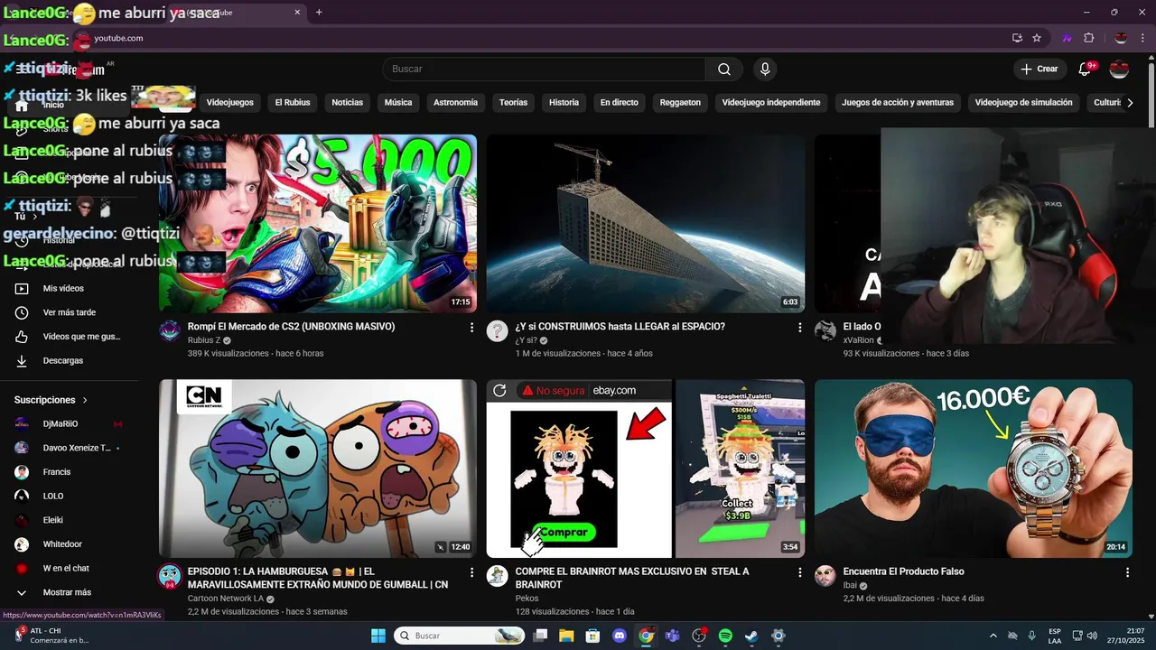The height and width of the screenshot is (650, 1156).
Task: Expand subscriptions with Mostrar más
Action: (x=70, y=592)
